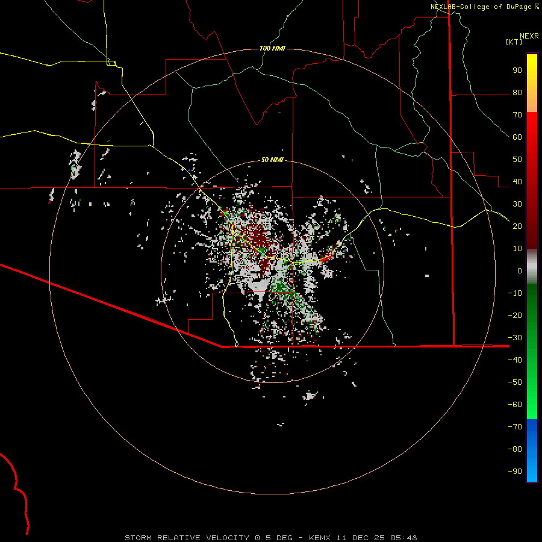
Task: Click the Storm Relative Velocity caption text
Action: coord(187,538)
